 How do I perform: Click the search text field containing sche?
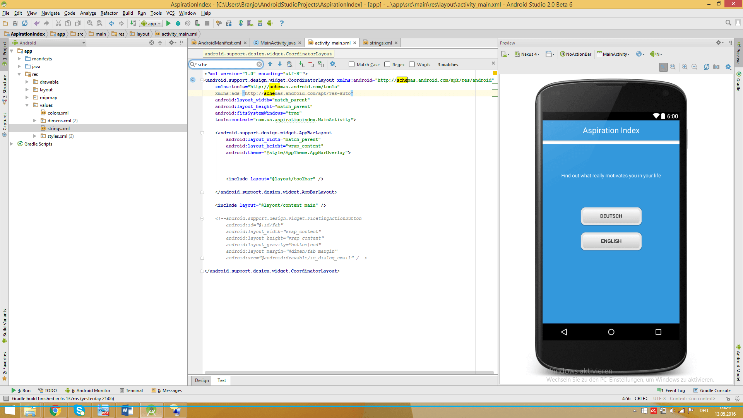pyautogui.click(x=226, y=64)
